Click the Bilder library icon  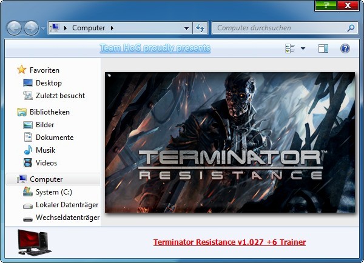coord(28,125)
